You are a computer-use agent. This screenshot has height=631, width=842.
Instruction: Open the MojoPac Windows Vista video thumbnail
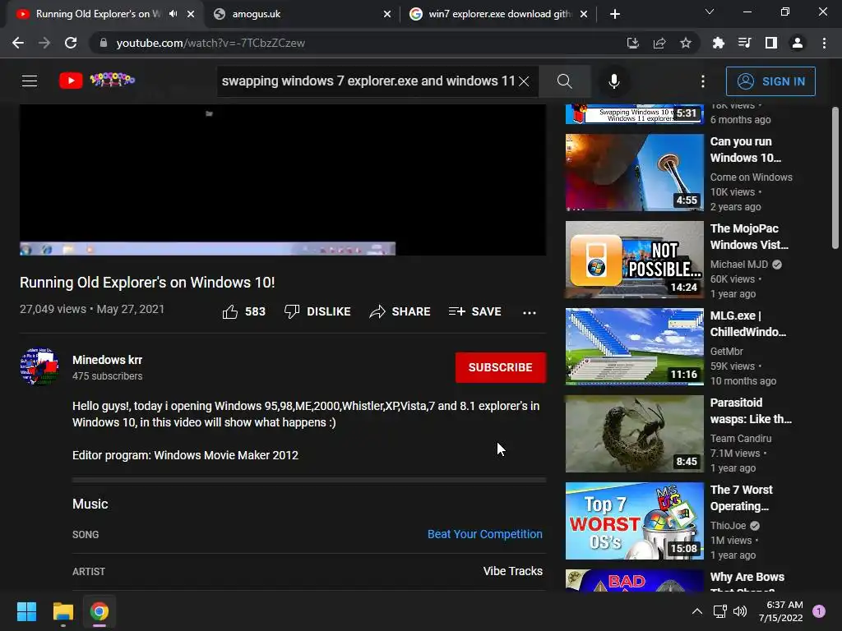point(634,259)
